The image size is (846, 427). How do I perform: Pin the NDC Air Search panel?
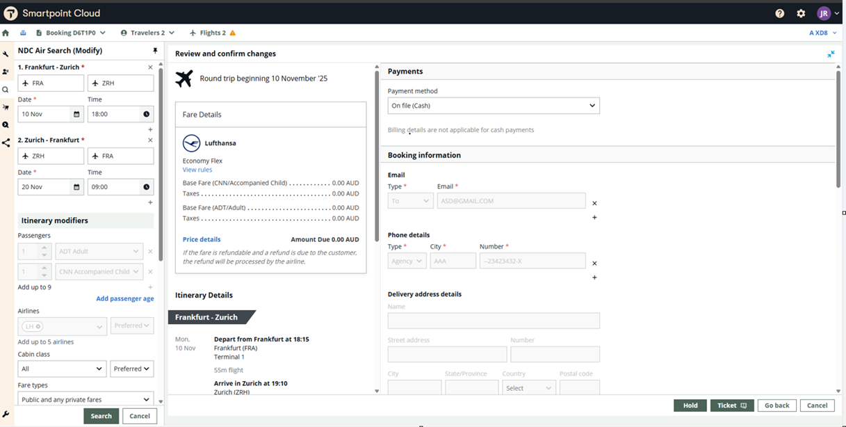155,51
